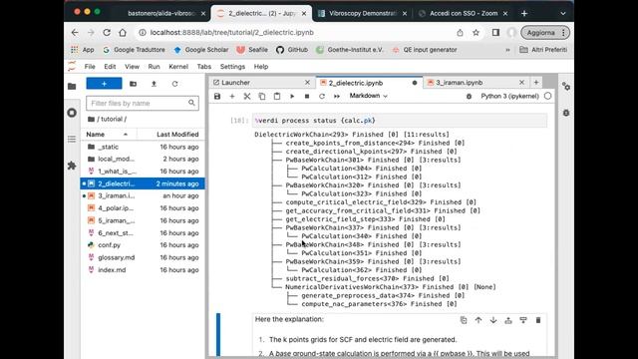Image resolution: width=638 pixels, height=359 pixels.
Task: Reload the browser page
Action: [107, 33]
